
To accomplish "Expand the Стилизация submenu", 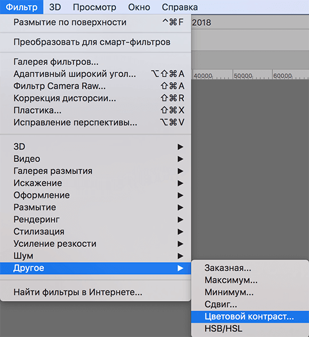I will click(96, 232).
